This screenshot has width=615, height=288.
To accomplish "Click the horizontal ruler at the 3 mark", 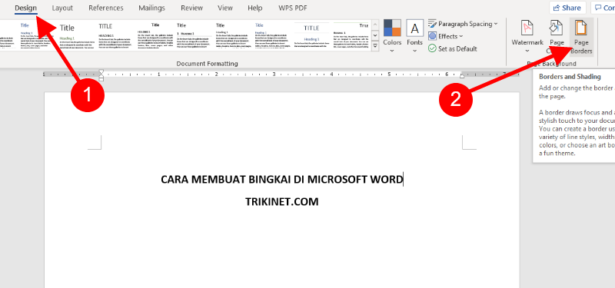I will 274,74.
